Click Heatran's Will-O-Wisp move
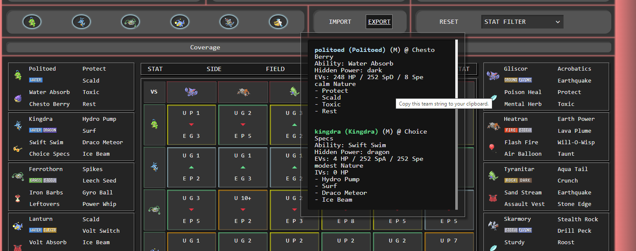The height and width of the screenshot is (251, 636). 576,142
